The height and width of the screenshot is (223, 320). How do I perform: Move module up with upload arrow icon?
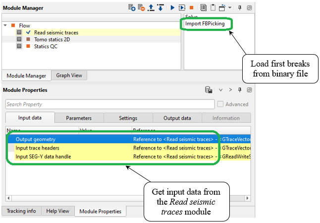click(151, 8)
